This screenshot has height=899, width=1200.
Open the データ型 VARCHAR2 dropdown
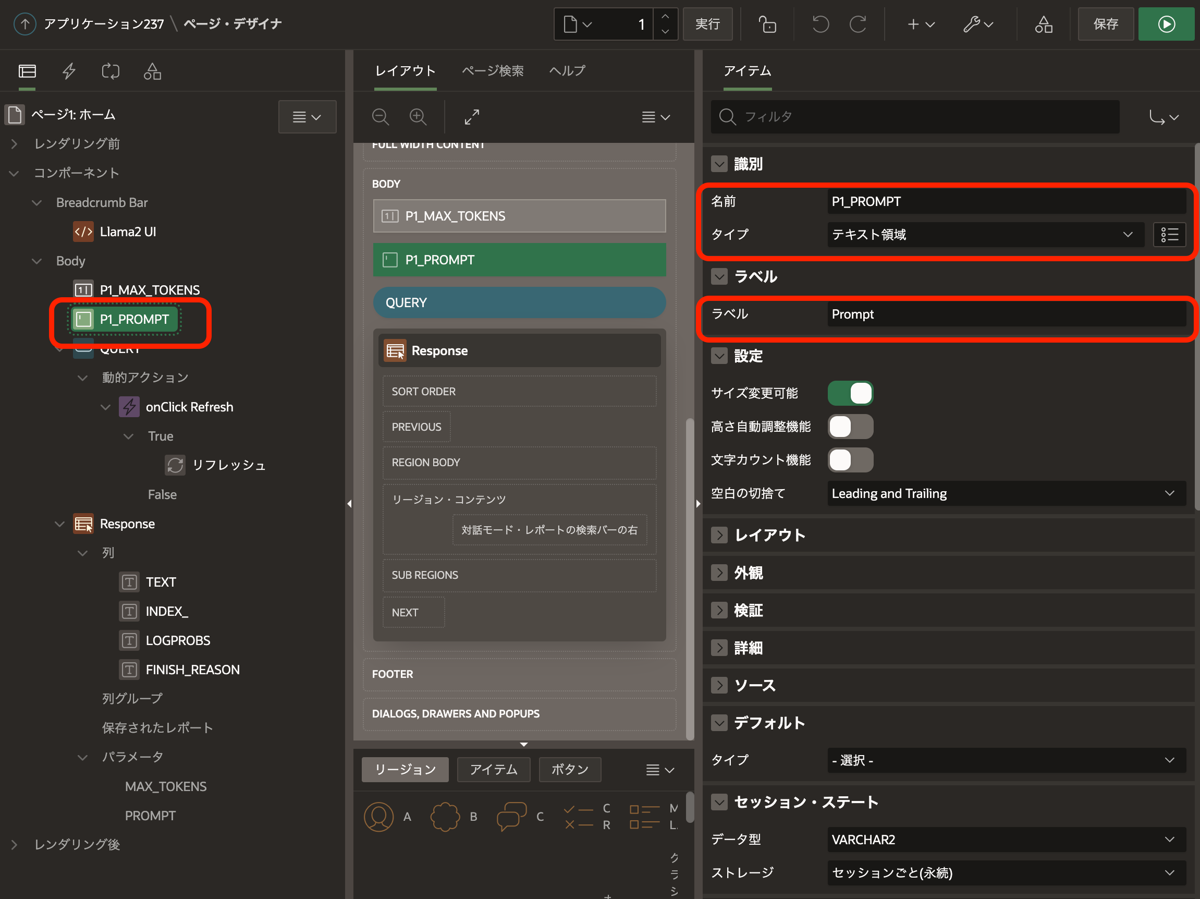click(1006, 840)
